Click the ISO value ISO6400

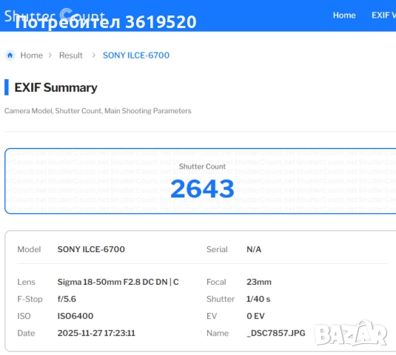pyautogui.click(x=75, y=316)
